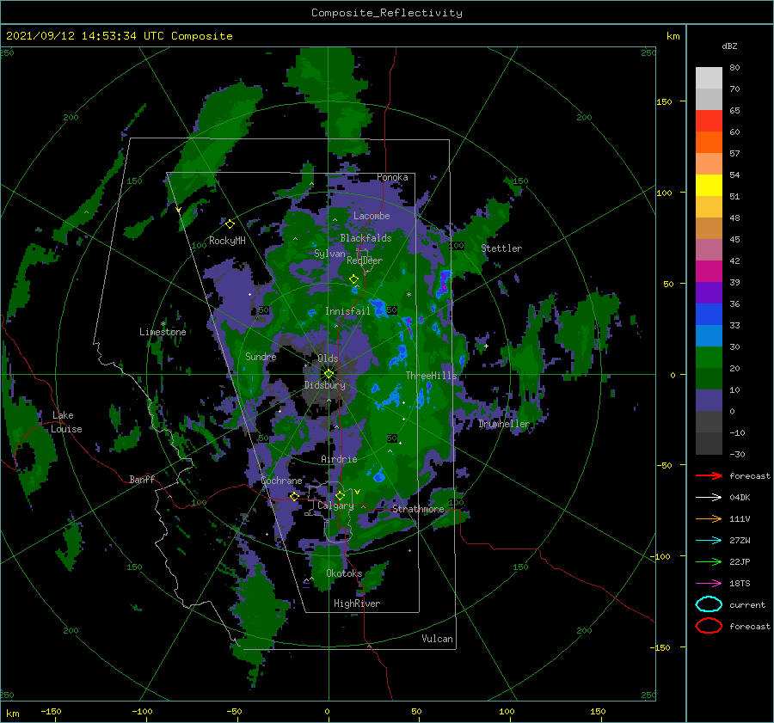774x723 pixels.
Task: Click the Blackfalds label
Action: tap(365, 238)
